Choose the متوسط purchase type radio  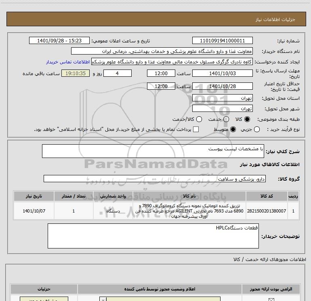[233, 129]
